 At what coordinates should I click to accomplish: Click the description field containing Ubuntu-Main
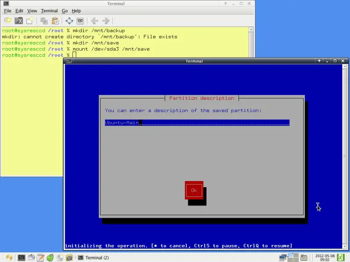click(x=197, y=122)
